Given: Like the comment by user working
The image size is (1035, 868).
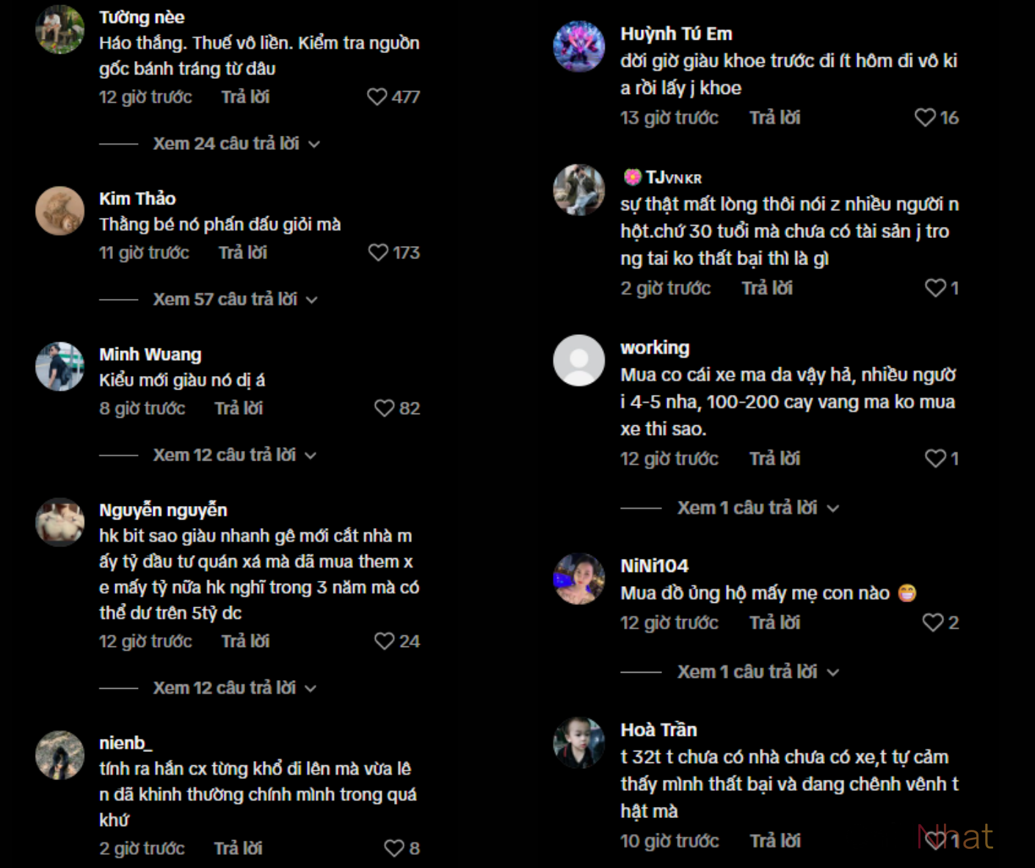Looking at the screenshot, I should click(x=935, y=458).
